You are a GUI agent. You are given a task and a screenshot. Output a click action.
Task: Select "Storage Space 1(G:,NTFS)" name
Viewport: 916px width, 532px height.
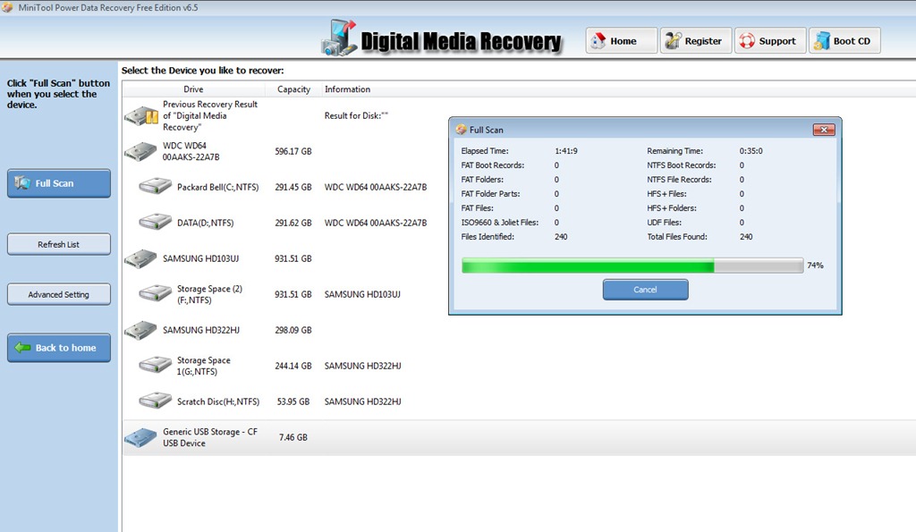(x=204, y=366)
